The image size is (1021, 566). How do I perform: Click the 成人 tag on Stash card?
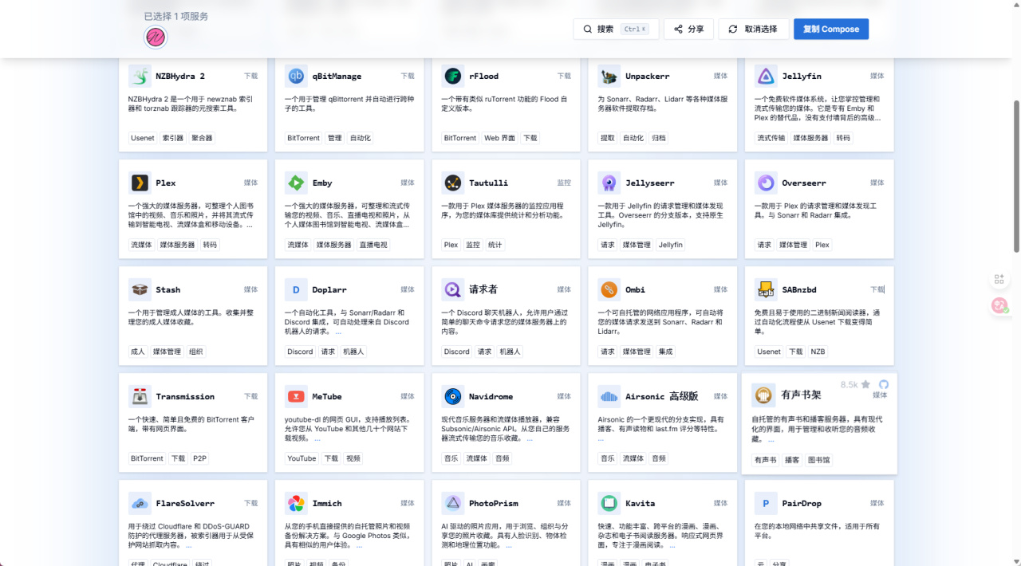tap(138, 352)
